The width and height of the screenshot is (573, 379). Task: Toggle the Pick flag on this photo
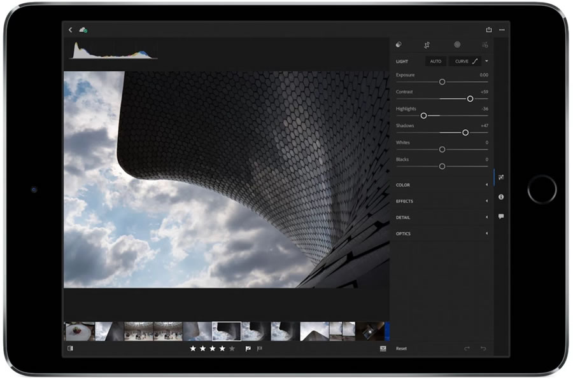[x=248, y=348]
